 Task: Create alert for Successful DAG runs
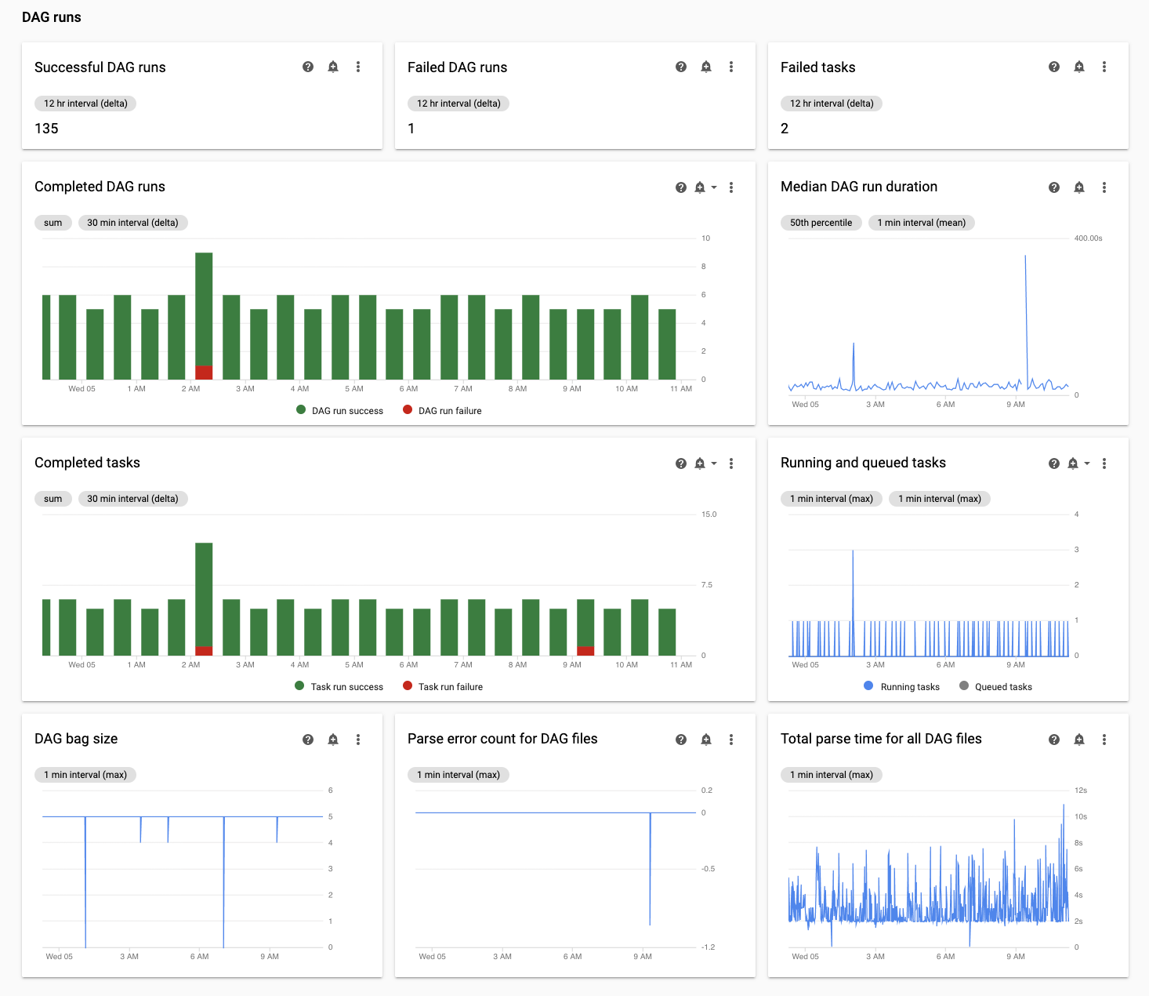333,67
